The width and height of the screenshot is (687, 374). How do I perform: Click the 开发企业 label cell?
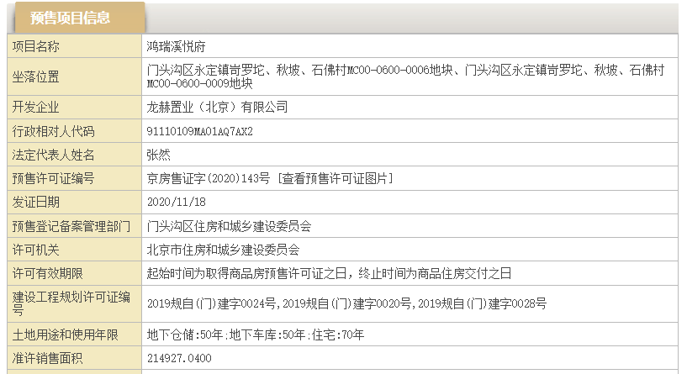tap(75, 108)
